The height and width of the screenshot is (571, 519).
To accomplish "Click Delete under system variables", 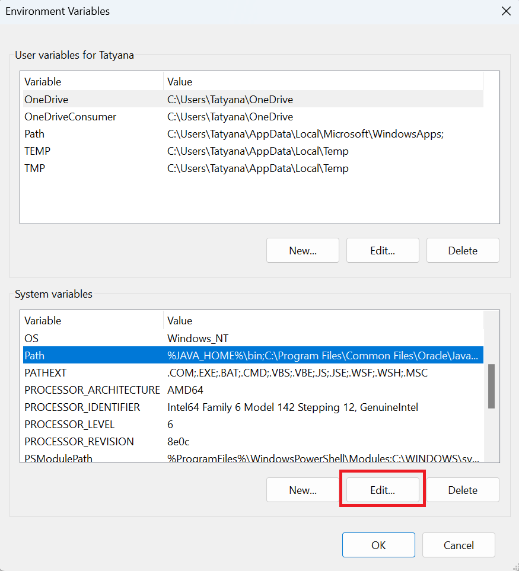I will [x=463, y=490].
